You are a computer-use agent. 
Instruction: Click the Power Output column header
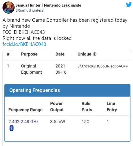tap(57, 107)
